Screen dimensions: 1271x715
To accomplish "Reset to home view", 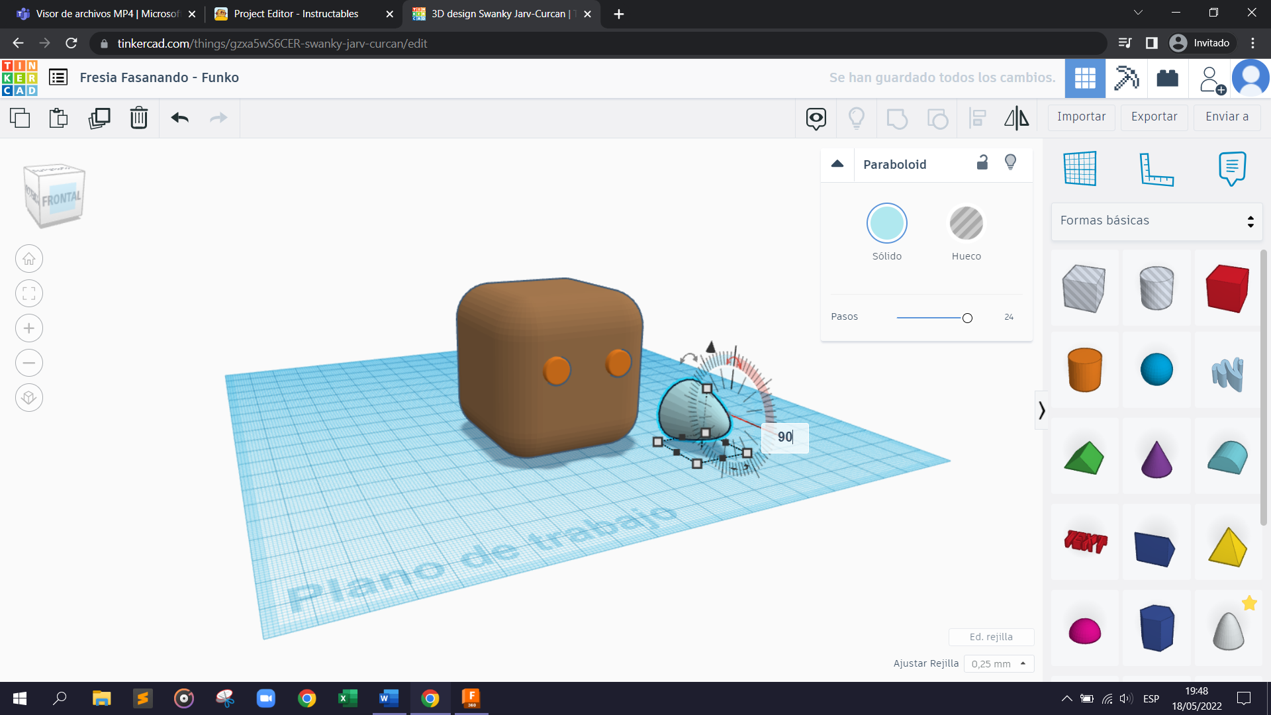I will click(x=29, y=259).
